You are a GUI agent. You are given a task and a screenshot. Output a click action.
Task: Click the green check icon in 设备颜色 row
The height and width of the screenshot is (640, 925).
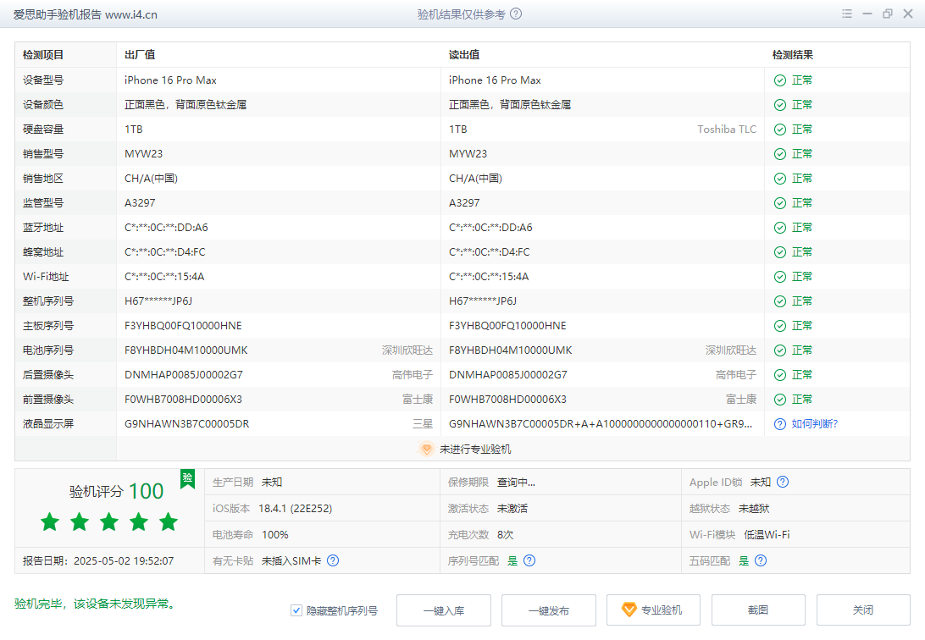[x=780, y=105]
